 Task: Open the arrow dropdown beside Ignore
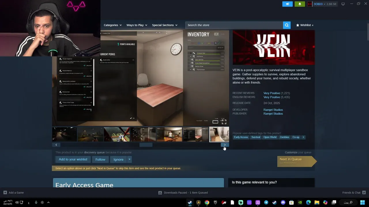pyautogui.click(x=129, y=159)
